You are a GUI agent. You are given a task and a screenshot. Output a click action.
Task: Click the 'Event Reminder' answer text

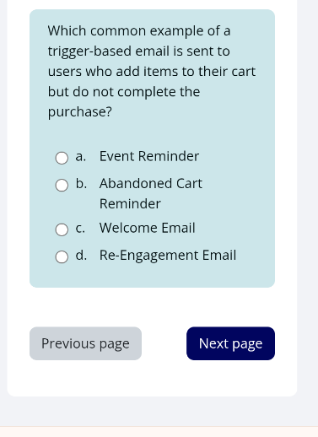tap(149, 156)
